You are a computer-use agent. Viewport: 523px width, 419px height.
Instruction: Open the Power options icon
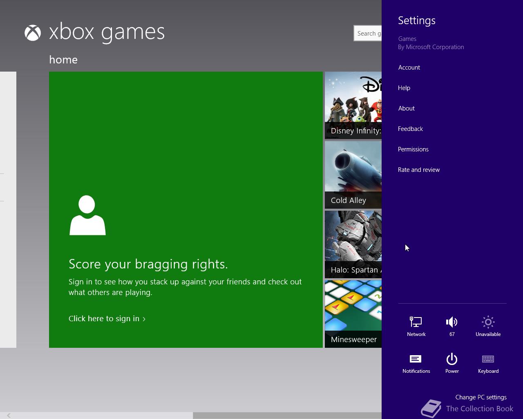pyautogui.click(x=452, y=363)
